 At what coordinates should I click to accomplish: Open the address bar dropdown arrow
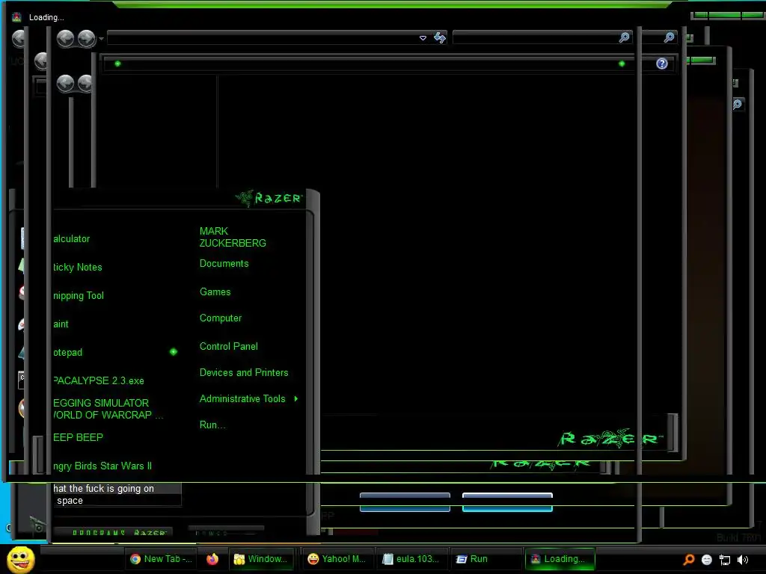[x=423, y=38]
